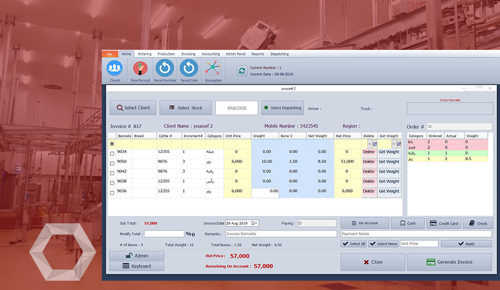This screenshot has height=290, width=500.
Task: Switch to the Production tab
Action: pos(166,54)
